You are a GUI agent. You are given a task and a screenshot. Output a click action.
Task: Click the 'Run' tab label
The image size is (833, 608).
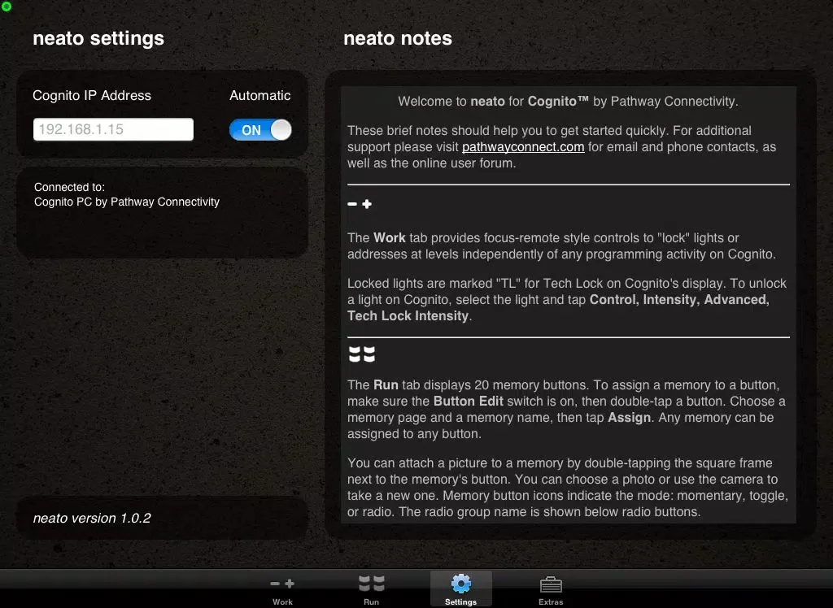tap(371, 601)
